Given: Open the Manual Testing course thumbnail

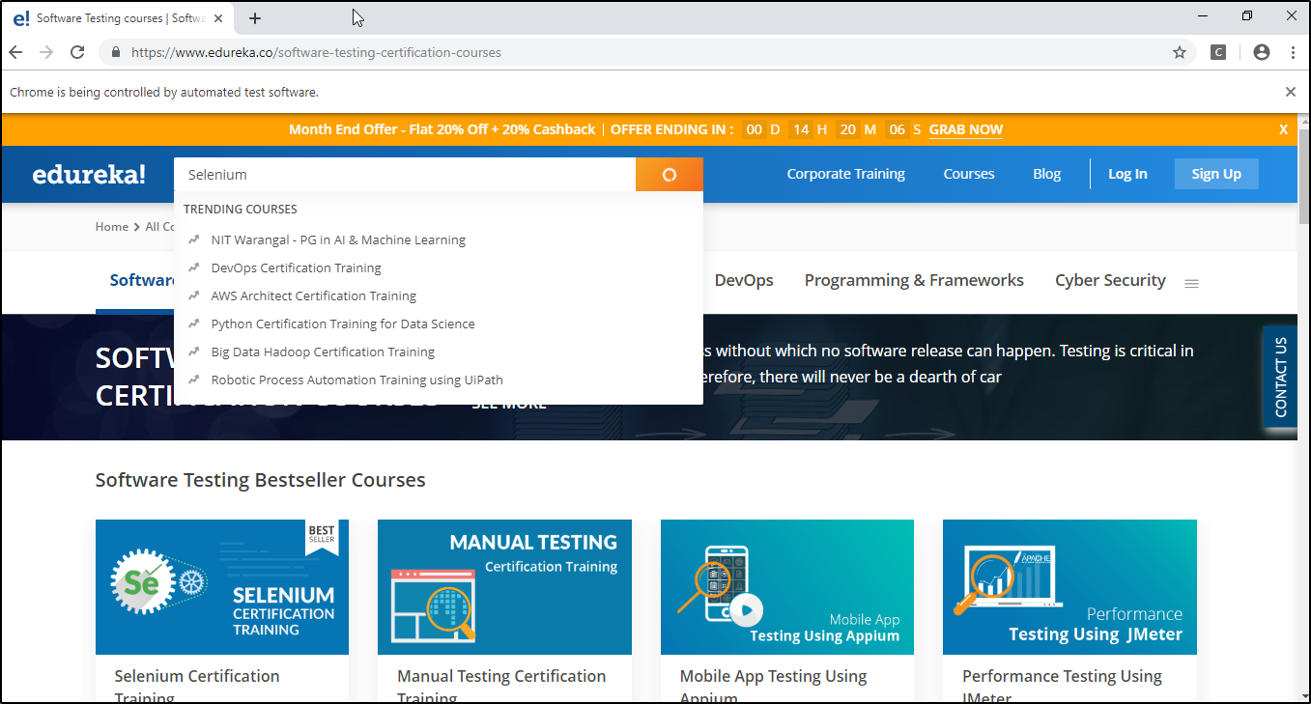Looking at the screenshot, I should tap(504, 587).
